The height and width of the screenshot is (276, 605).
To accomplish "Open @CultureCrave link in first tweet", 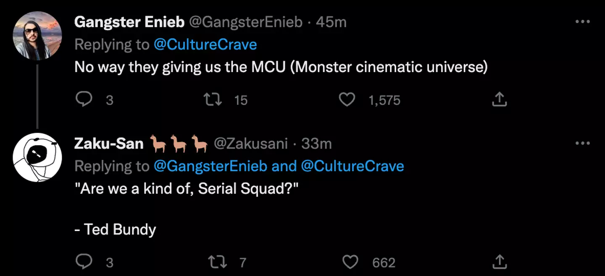I will coord(205,44).
